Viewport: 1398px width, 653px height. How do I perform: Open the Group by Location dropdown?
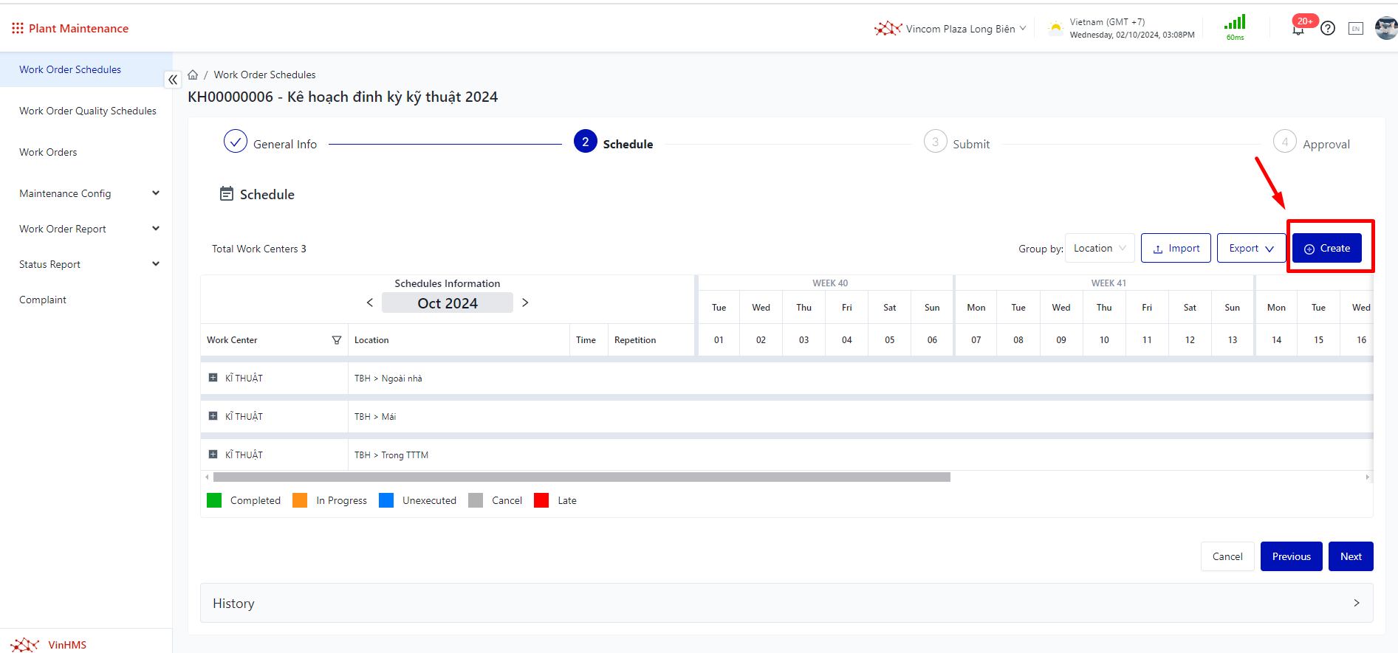pos(1100,248)
